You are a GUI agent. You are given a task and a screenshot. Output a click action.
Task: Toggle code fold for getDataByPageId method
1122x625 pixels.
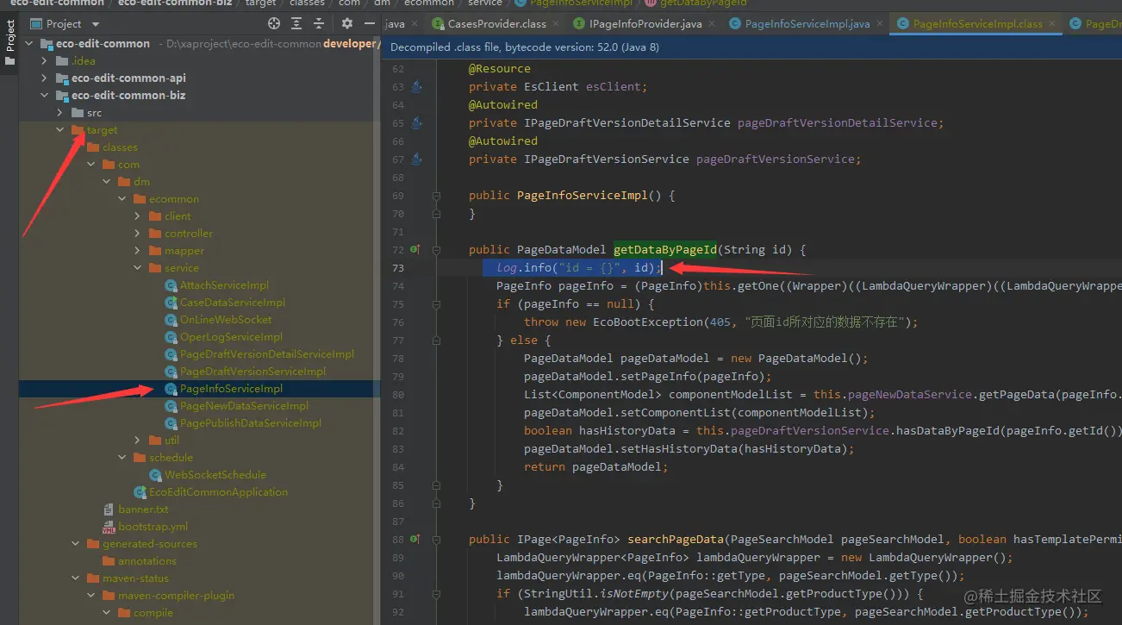click(x=437, y=250)
